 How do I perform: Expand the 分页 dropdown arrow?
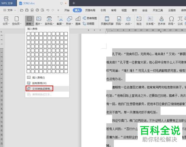pyautogui.click(x=9, y=24)
